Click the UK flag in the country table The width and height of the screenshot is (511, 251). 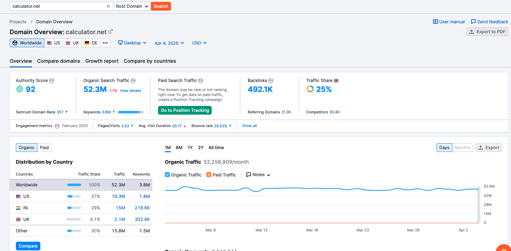coord(18,219)
